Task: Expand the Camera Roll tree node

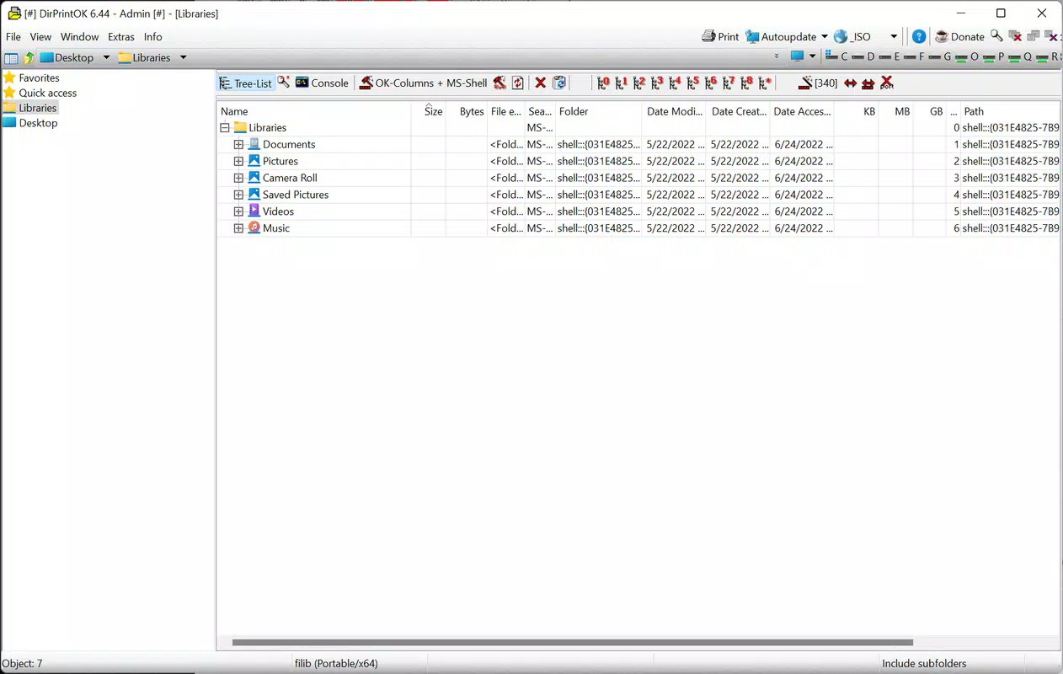Action: pyautogui.click(x=239, y=179)
